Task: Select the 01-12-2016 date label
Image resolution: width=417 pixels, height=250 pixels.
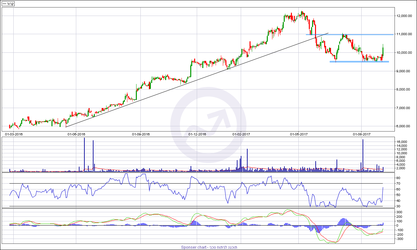Action: point(197,134)
